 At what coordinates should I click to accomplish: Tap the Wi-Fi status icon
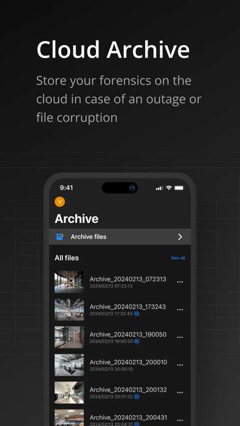tap(169, 188)
